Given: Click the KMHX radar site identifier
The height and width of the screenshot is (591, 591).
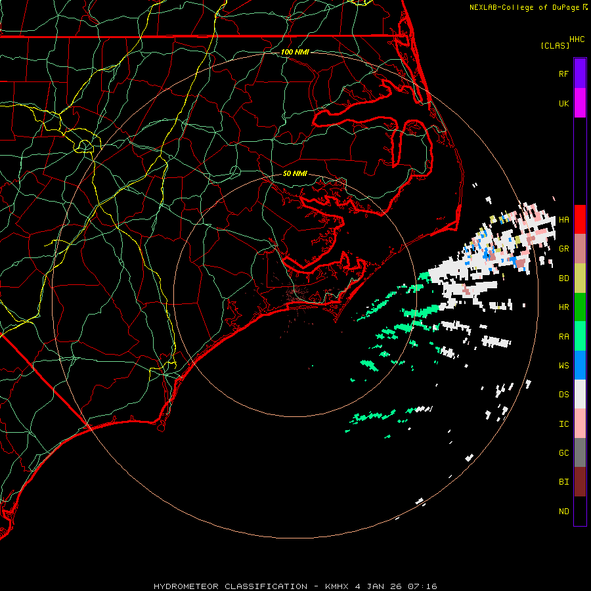Looking at the screenshot, I should tap(337, 586).
